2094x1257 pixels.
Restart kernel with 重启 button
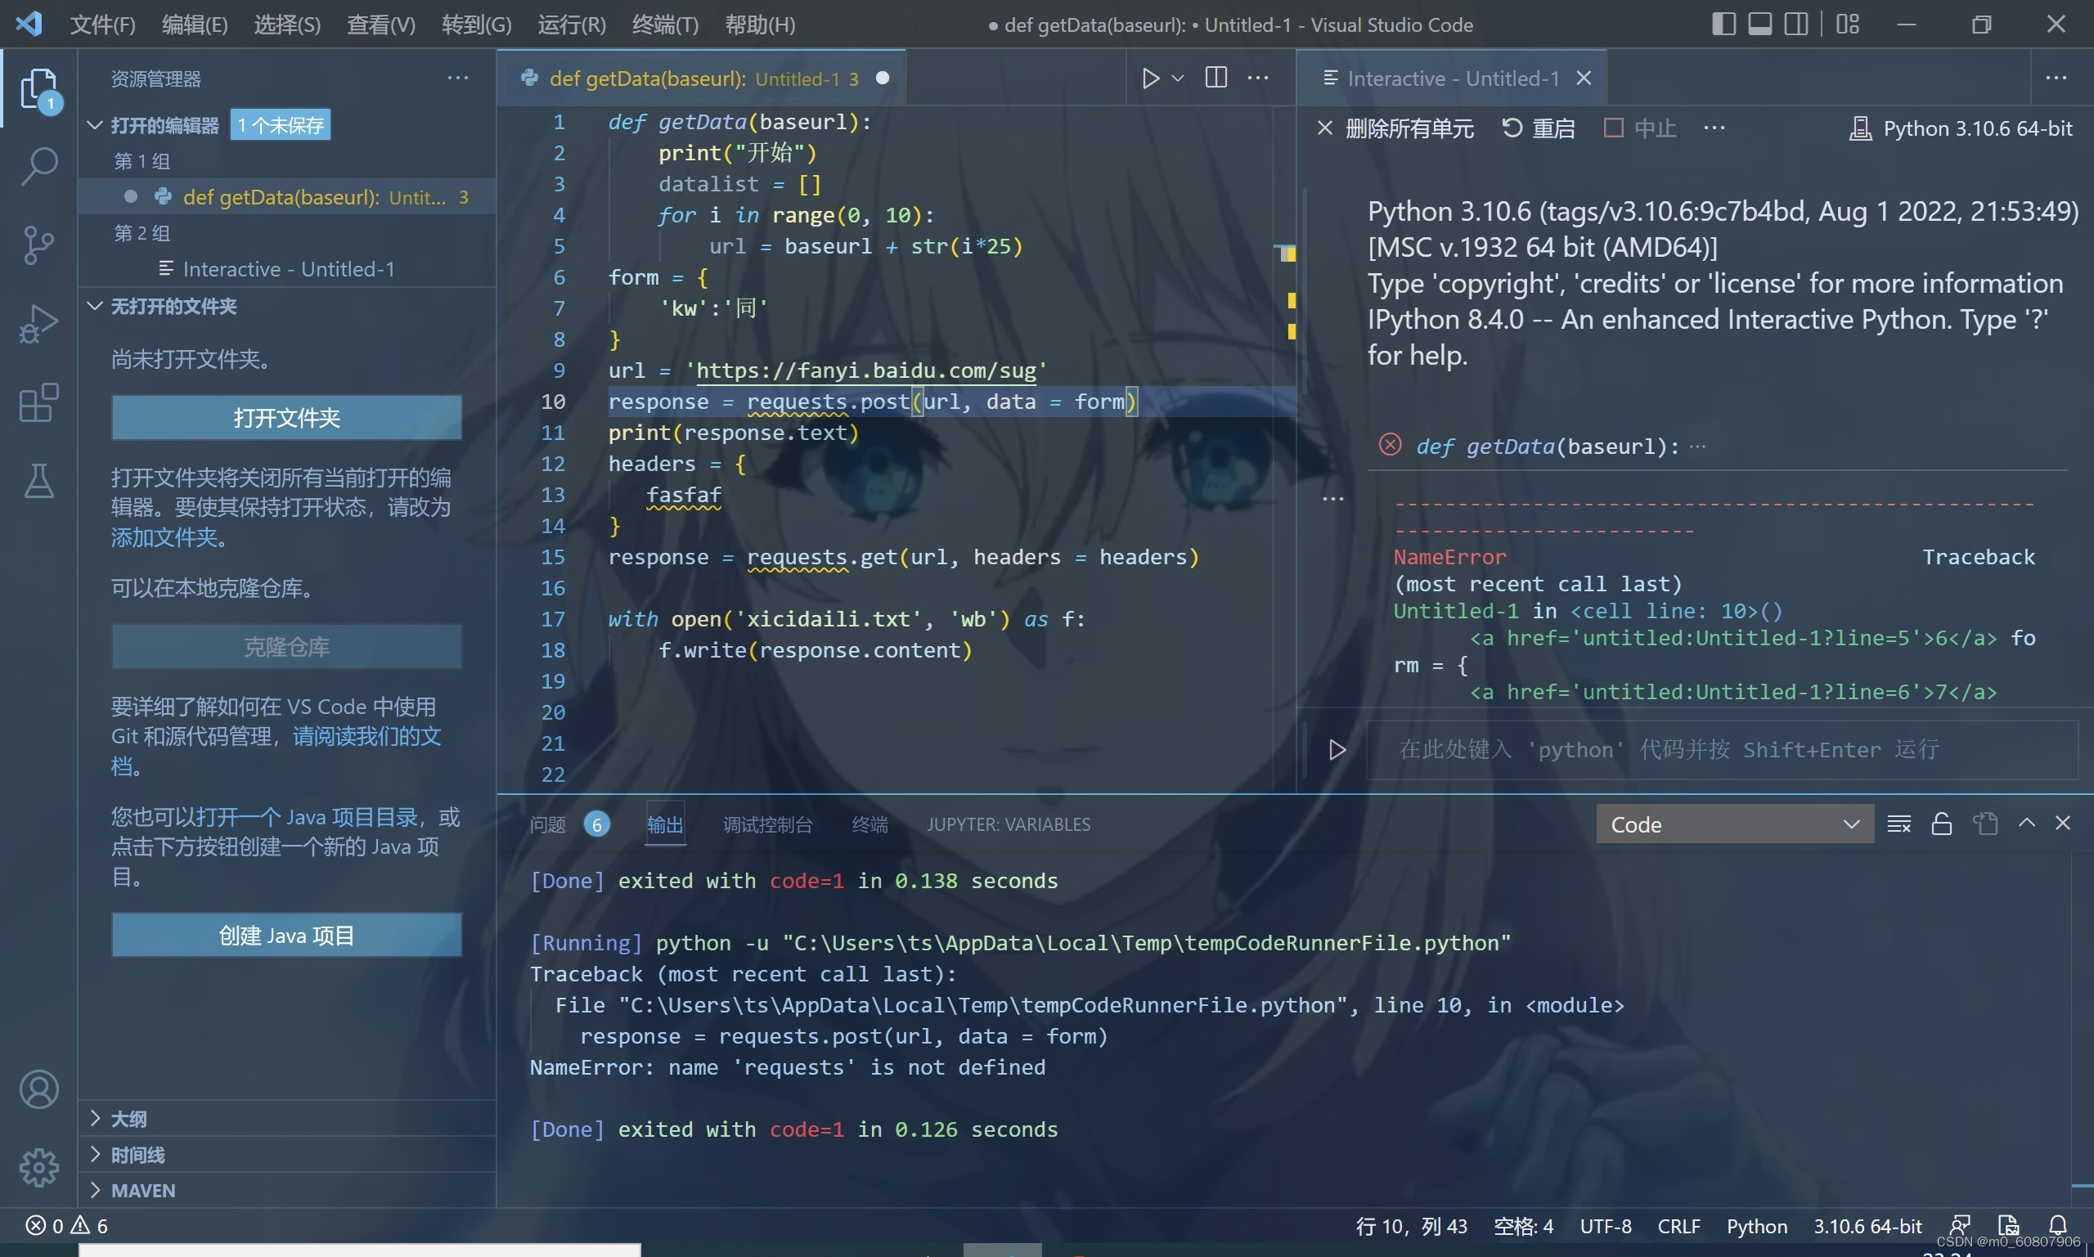[1539, 128]
